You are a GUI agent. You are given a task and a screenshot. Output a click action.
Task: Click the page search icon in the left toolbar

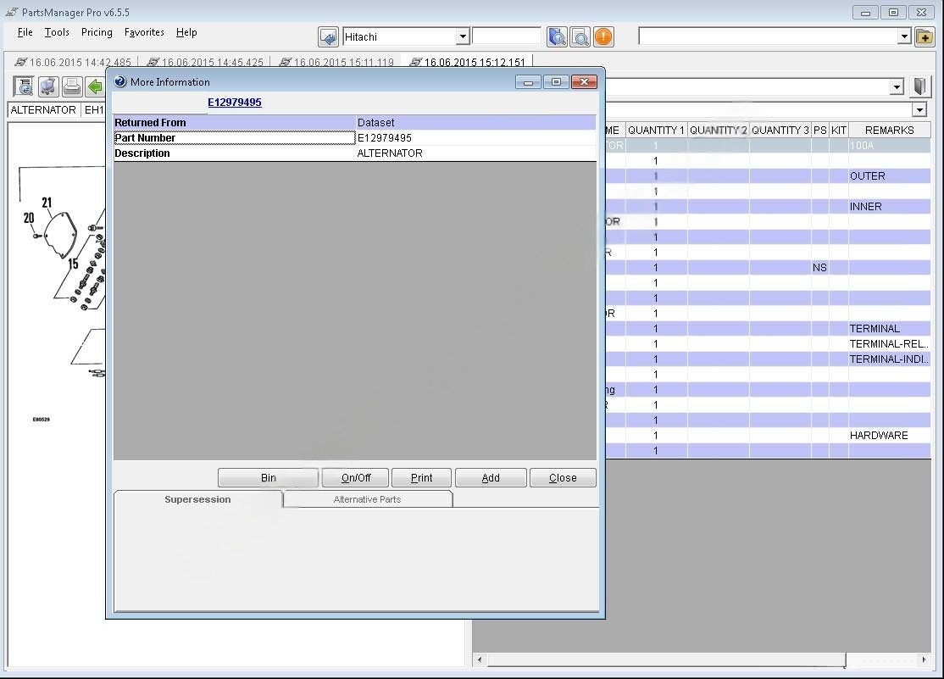(x=25, y=86)
